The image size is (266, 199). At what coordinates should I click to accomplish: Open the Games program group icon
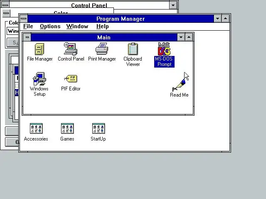pyautogui.click(x=67, y=128)
